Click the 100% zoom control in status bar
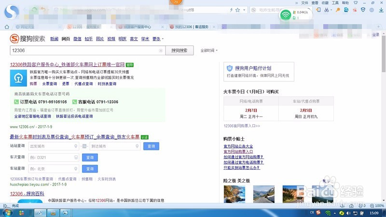This screenshot has height=217, width=386. [377, 206]
